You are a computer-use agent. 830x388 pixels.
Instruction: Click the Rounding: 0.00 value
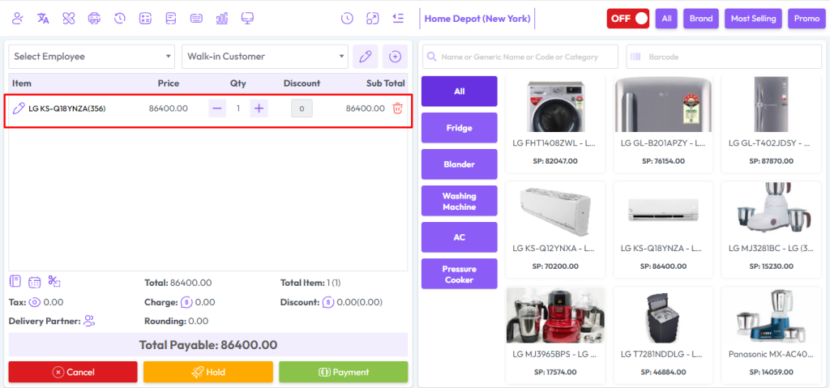coord(176,321)
